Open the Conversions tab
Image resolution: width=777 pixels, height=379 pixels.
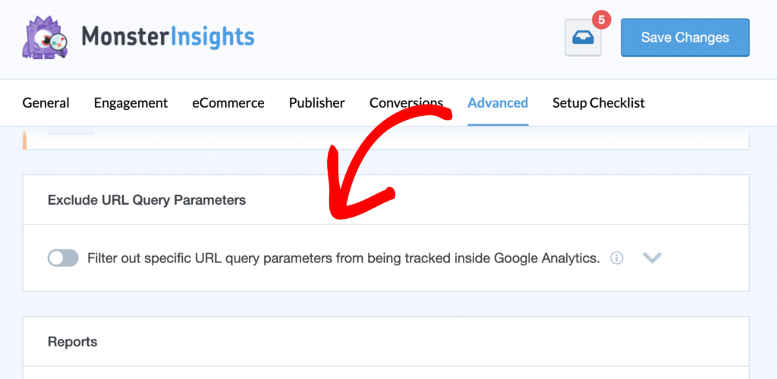(406, 103)
